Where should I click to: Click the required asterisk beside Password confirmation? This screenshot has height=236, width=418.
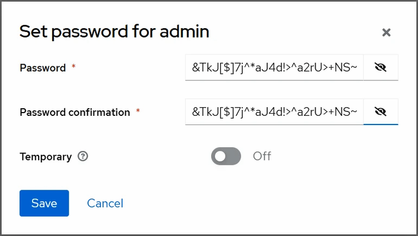coord(138,110)
